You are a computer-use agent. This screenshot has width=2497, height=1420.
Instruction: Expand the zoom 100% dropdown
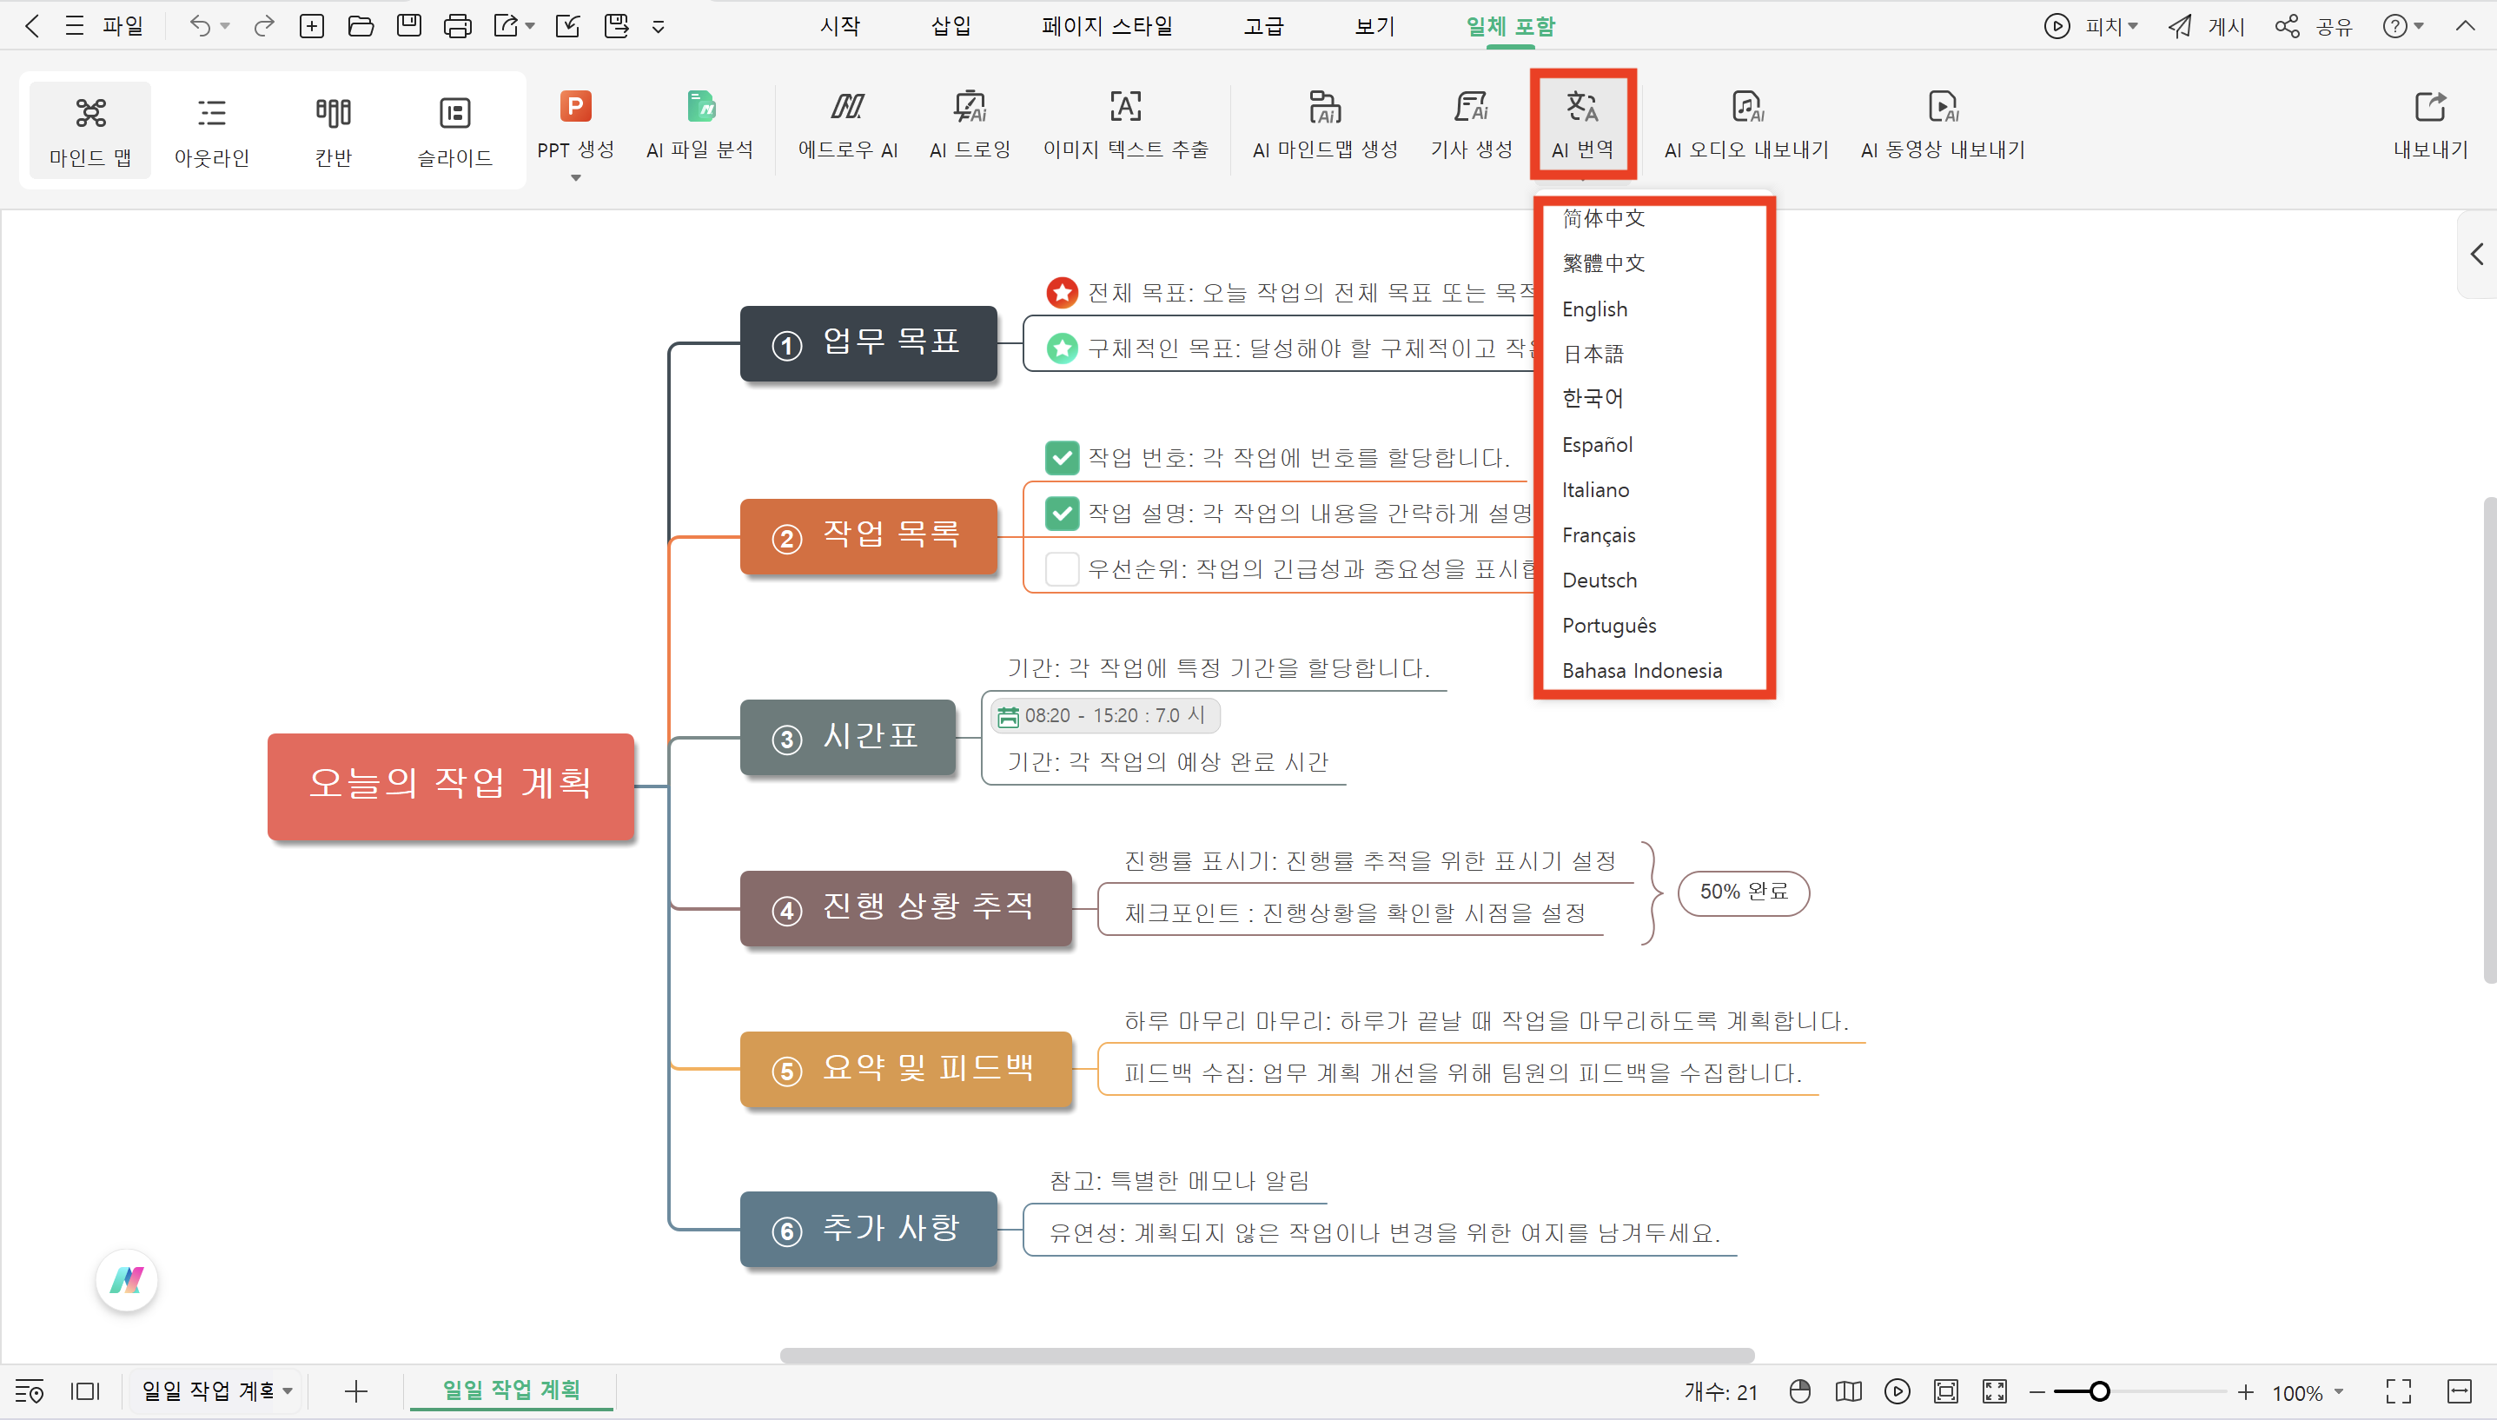tap(2339, 1391)
